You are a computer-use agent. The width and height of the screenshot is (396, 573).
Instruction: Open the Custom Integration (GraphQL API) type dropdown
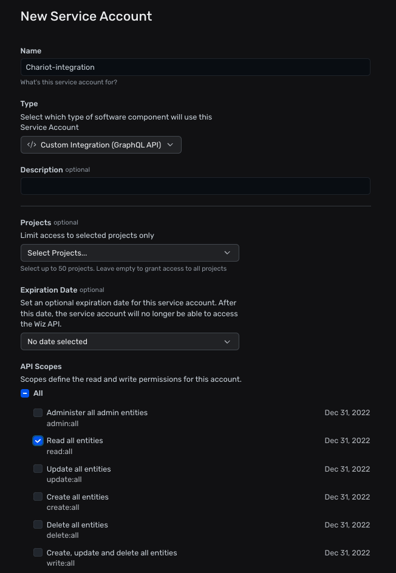click(x=101, y=144)
